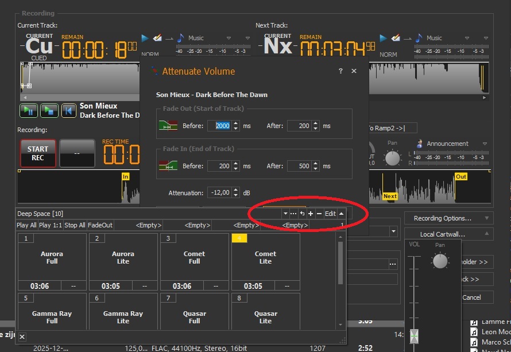Click Play All in the cartwall
The image size is (511, 352).
(x=26, y=226)
